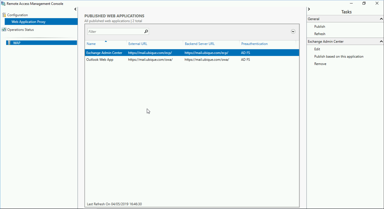Click Remove in the Tasks pane
Screen dimensions: 384x209
[x=320, y=64]
